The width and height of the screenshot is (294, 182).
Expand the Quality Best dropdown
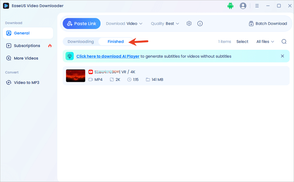click(x=165, y=23)
